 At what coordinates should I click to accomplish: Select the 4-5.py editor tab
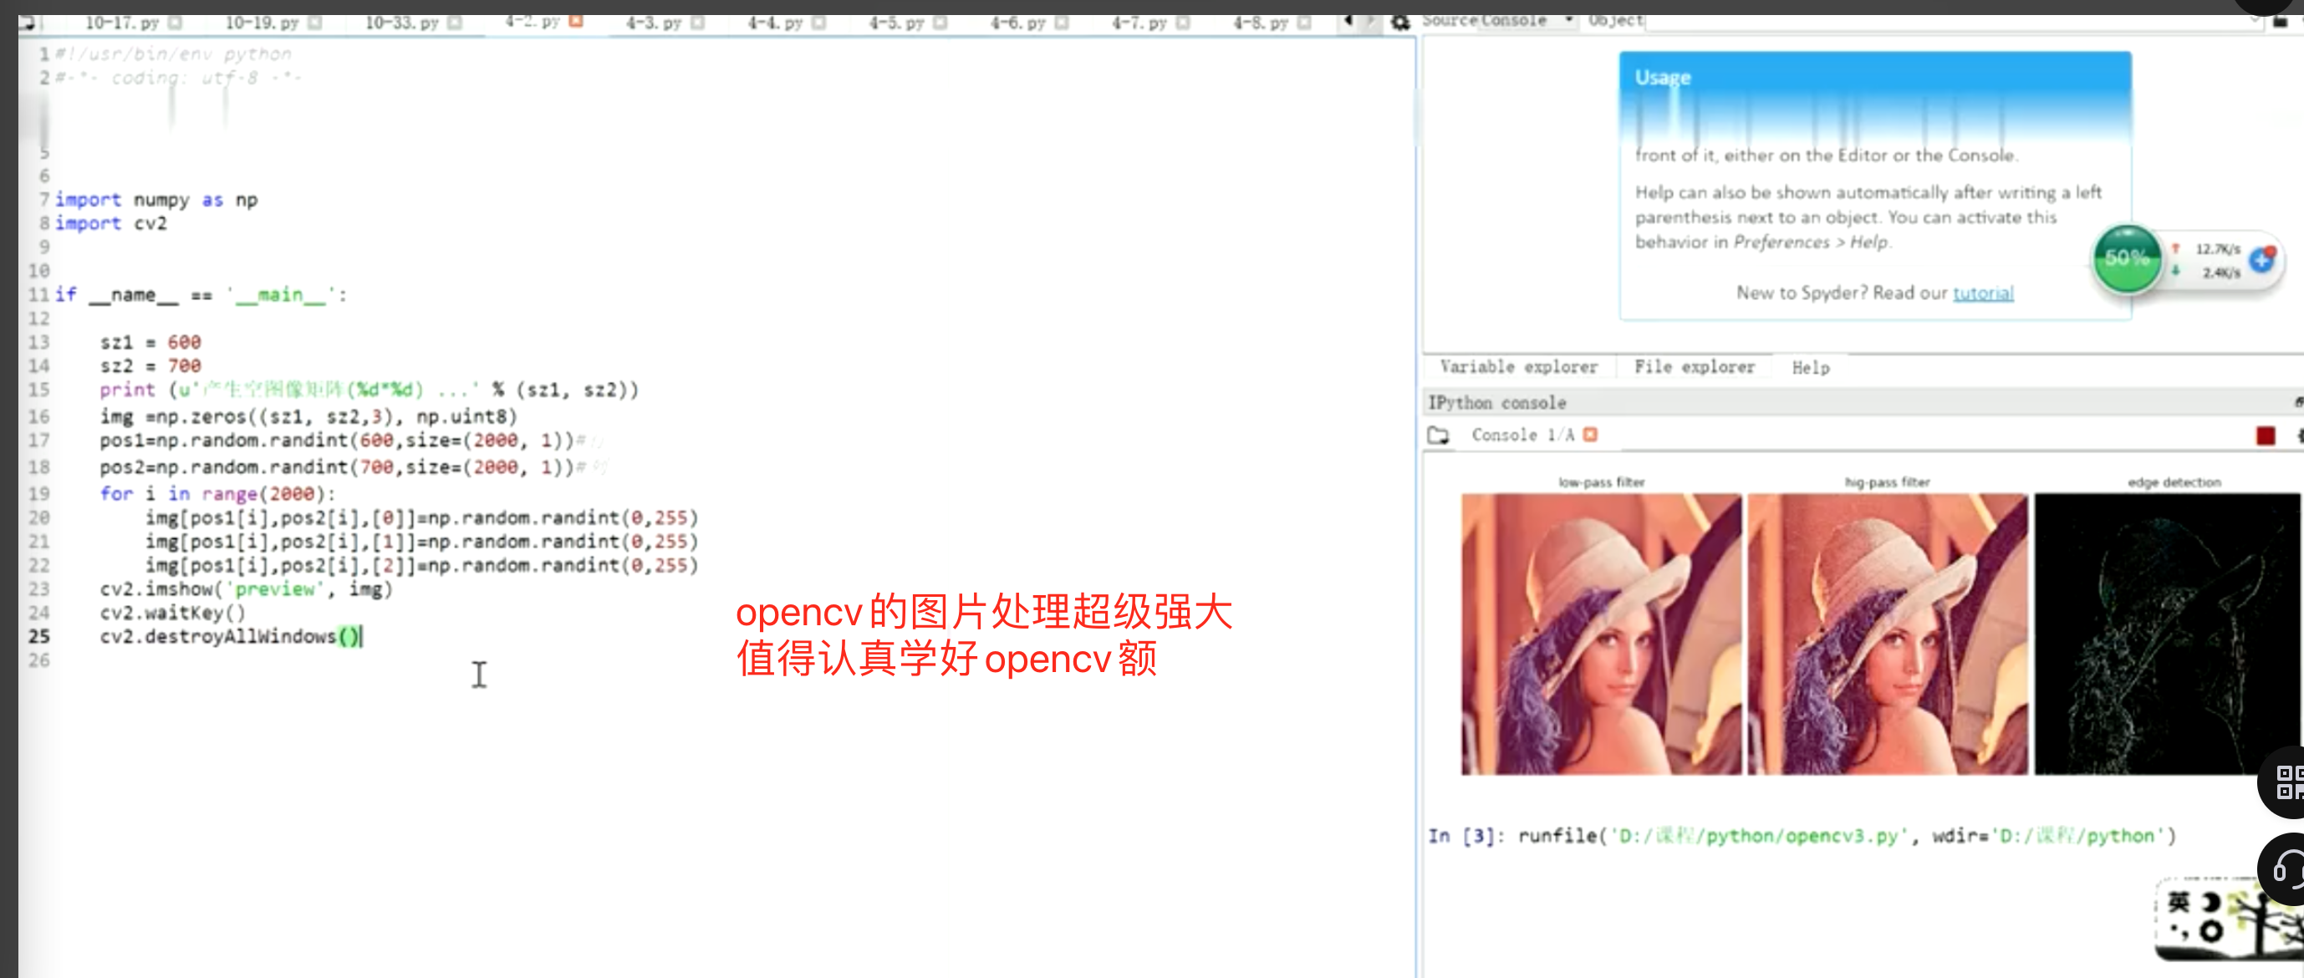(x=895, y=23)
